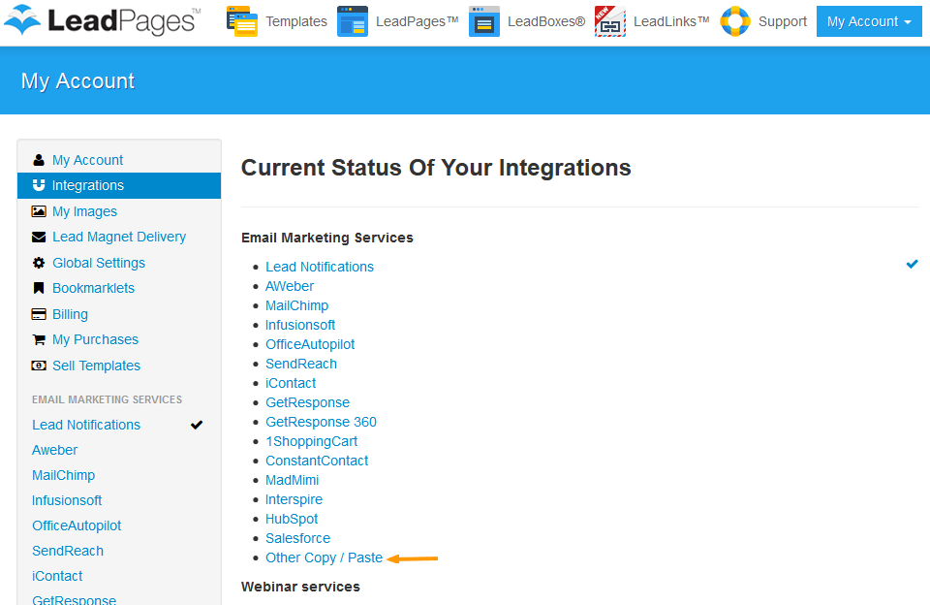Viewport: 930px width, 605px height.
Task: Click the Email Marketing Services heading
Action: pos(326,238)
